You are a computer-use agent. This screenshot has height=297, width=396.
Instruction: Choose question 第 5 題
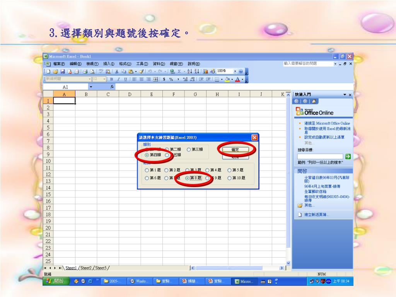229,170
